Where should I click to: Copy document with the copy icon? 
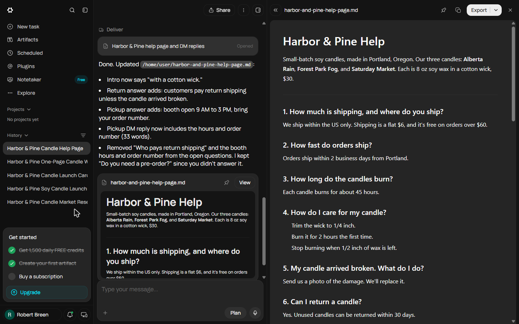coord(458,10)
